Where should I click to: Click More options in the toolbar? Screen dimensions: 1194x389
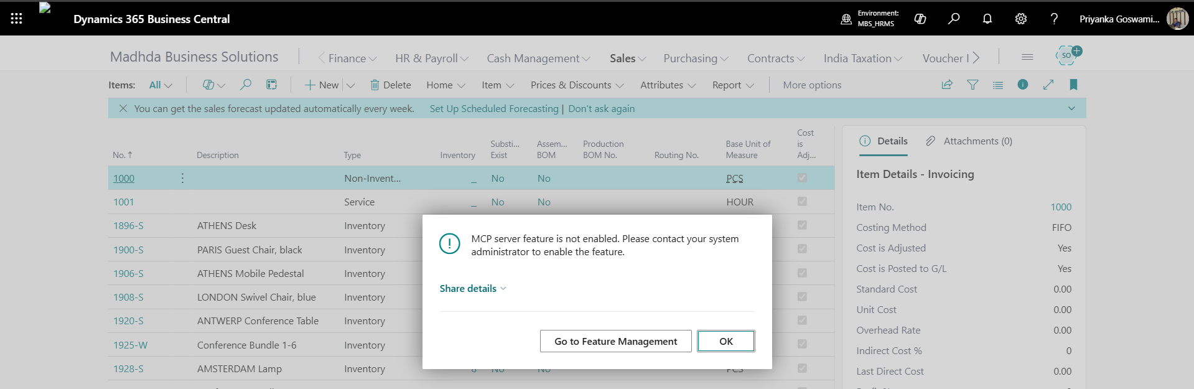(812, 85)
